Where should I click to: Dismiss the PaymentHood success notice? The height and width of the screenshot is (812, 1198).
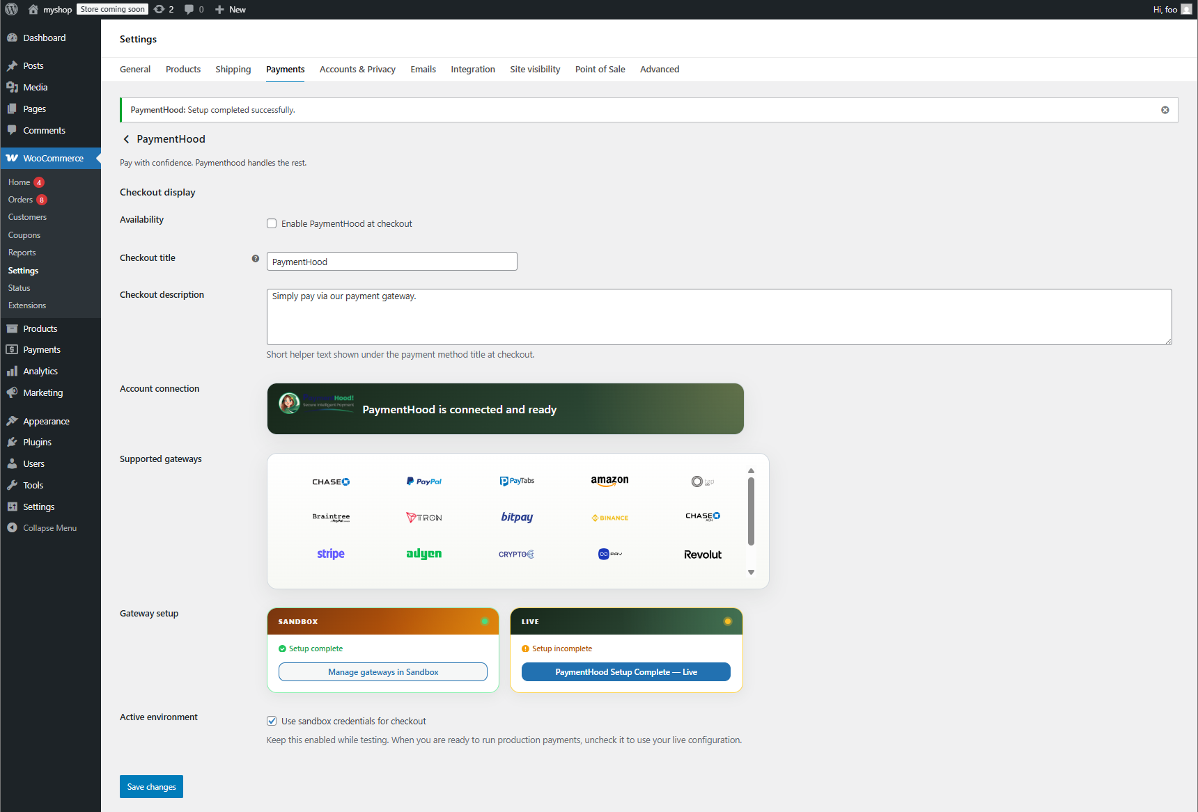(1165, 110)
